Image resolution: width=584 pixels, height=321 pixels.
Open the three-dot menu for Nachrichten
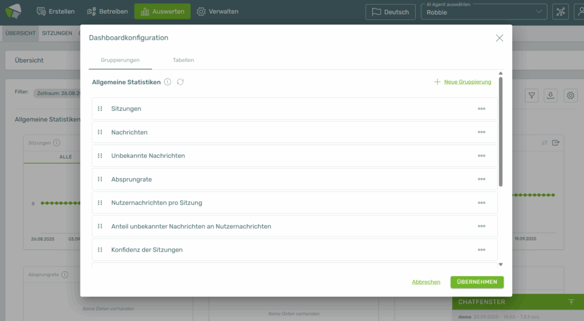[481, 132]
